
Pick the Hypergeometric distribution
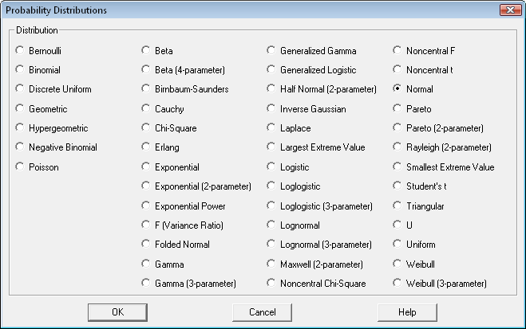click(20, 128)
